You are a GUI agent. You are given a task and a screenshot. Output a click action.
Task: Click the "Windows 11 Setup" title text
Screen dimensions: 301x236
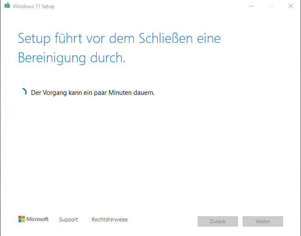[x=33, y=6]
